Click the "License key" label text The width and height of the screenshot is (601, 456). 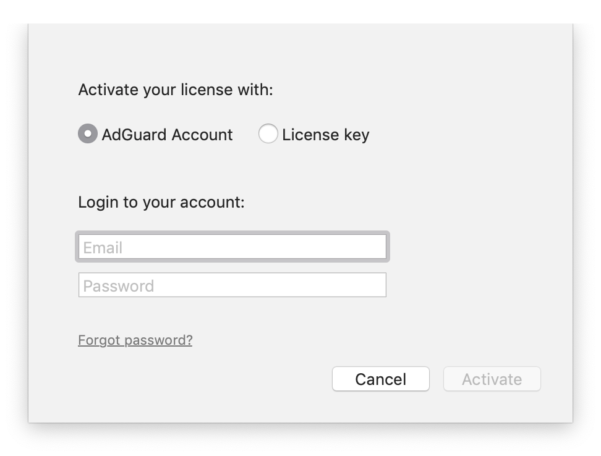pos(325,135)
